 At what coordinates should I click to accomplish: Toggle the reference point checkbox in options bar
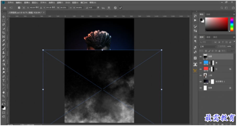[19, 8]
